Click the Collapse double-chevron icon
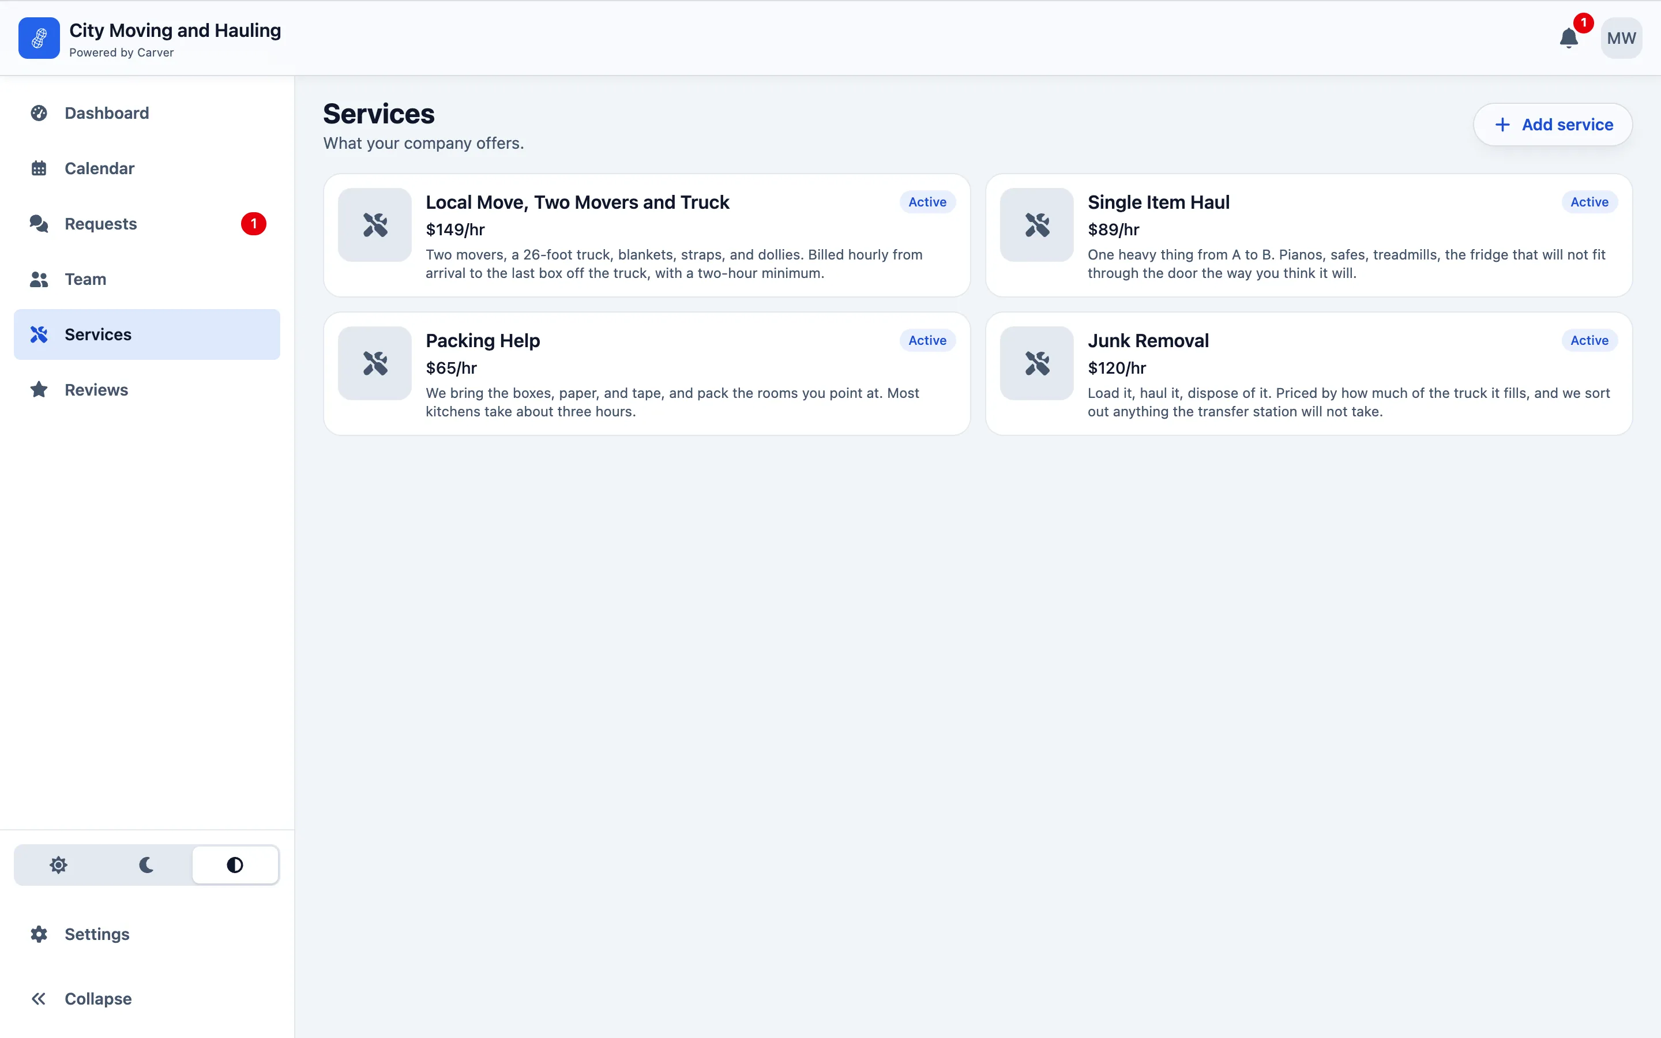 pos(39,999)
